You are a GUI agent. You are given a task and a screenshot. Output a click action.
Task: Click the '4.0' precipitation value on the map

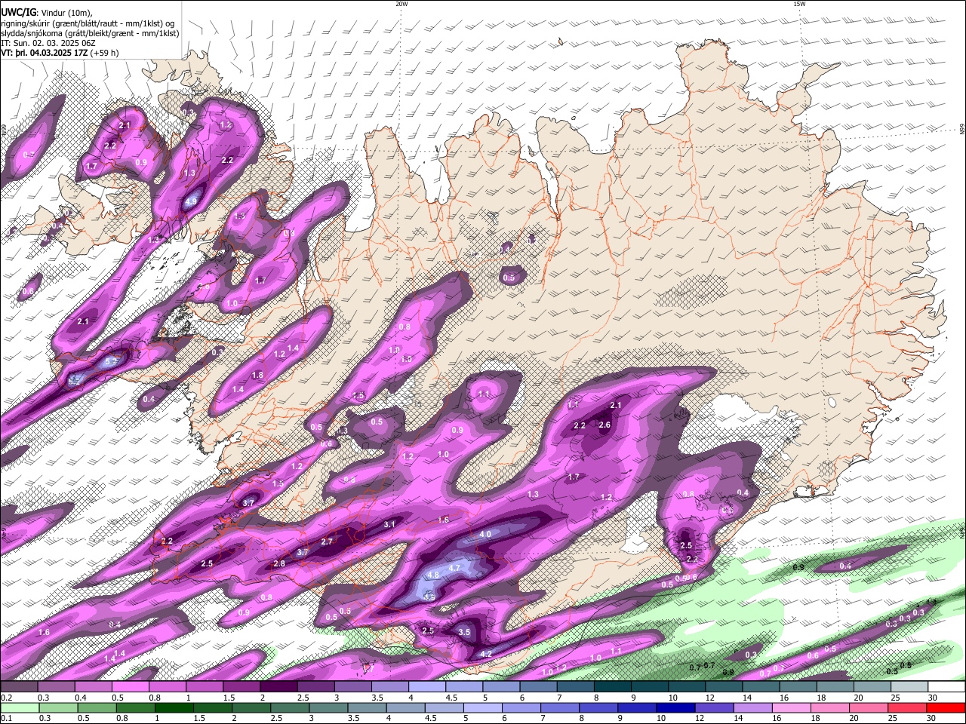pos(485,534)
